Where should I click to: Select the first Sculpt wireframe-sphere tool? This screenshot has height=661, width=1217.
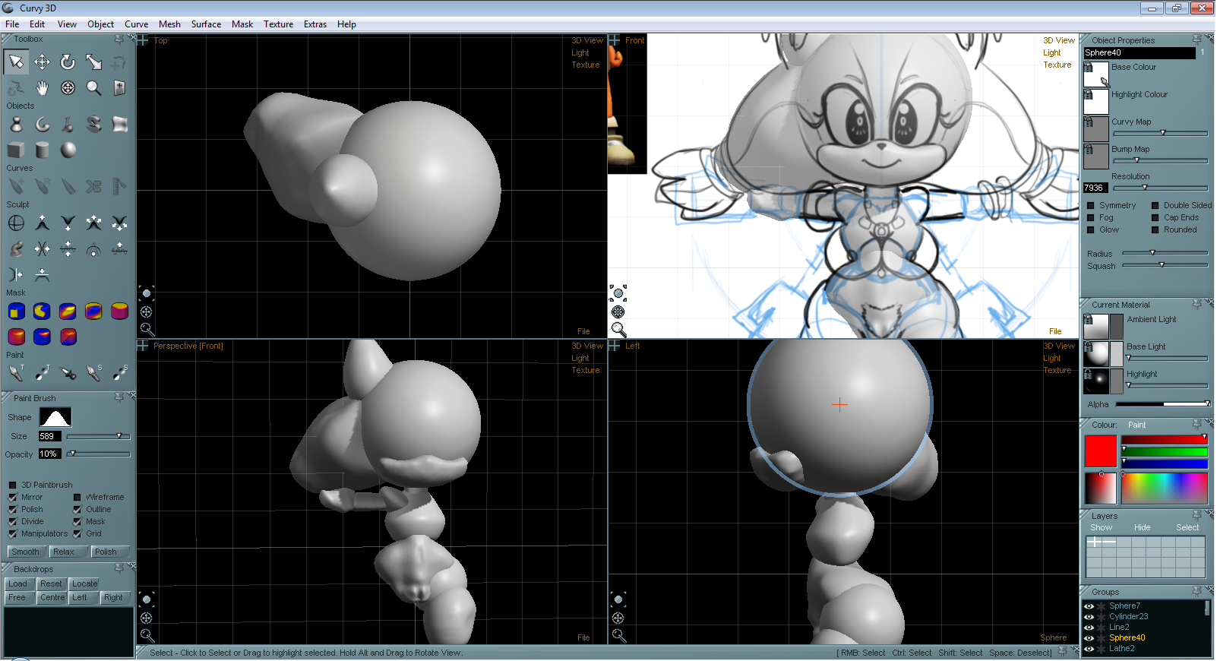click(x=16, y=223)
